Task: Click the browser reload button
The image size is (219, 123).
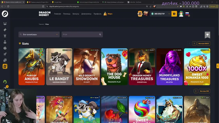Action: 8,6
